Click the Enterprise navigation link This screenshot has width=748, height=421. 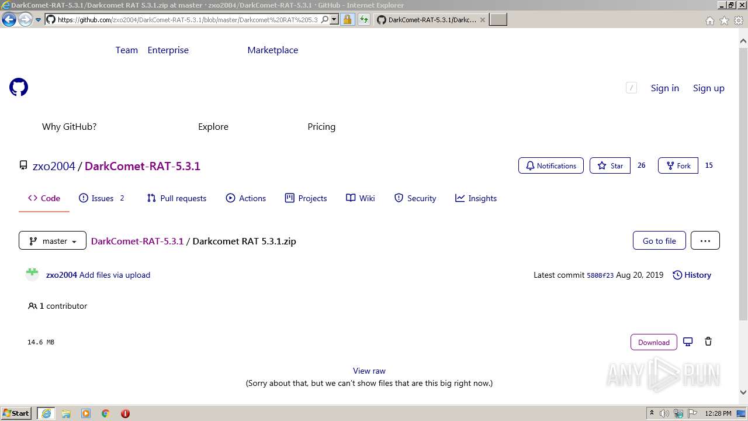[x=168, y=50]
